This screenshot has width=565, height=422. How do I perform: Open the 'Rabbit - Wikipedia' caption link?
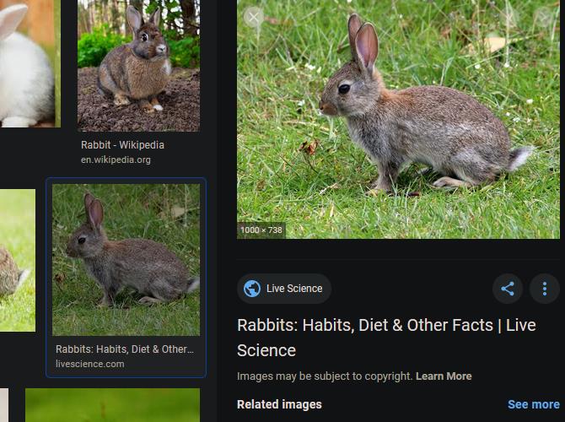coord(122,145)
